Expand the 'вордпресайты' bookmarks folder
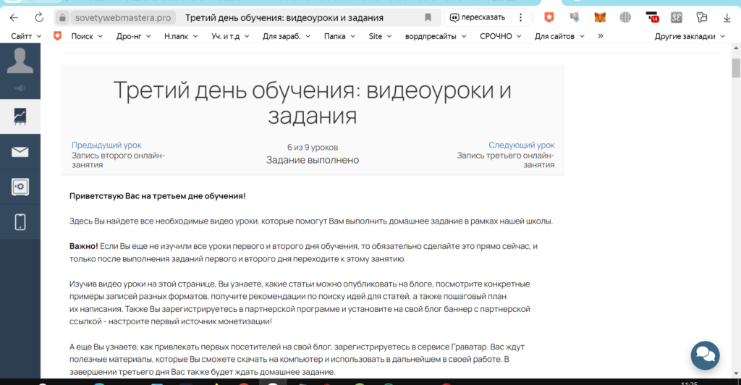The image size is (741, 385). tap(436, 36)
